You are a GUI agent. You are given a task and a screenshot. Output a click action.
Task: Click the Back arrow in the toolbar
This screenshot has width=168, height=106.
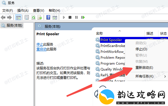click(3, 17)
